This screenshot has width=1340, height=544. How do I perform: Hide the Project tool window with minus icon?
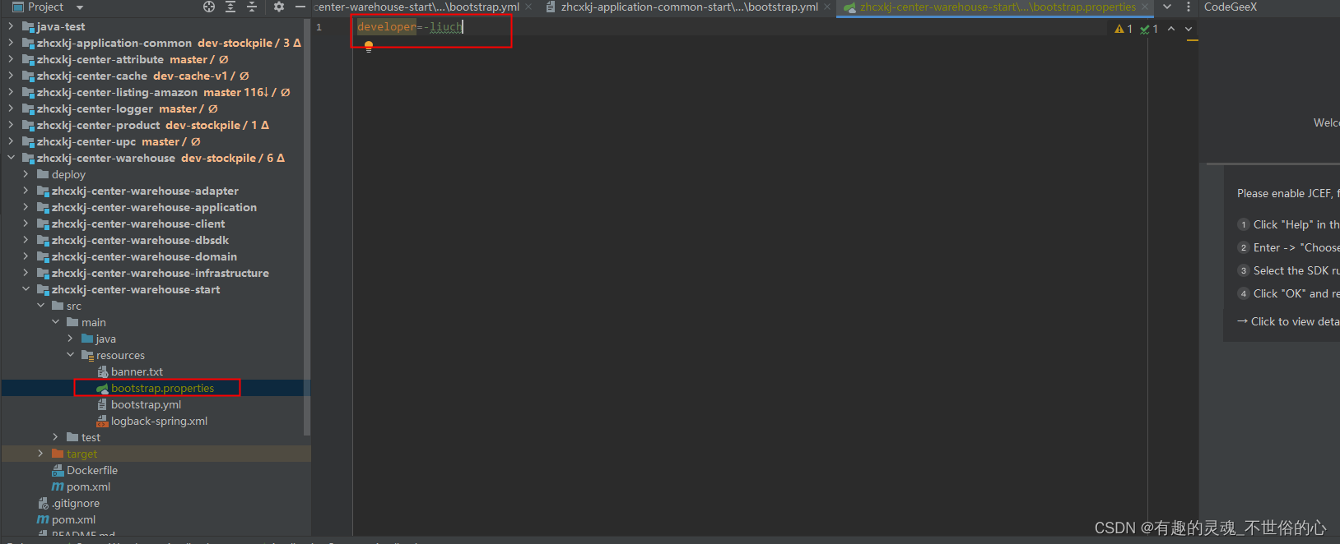click(300, 7)
